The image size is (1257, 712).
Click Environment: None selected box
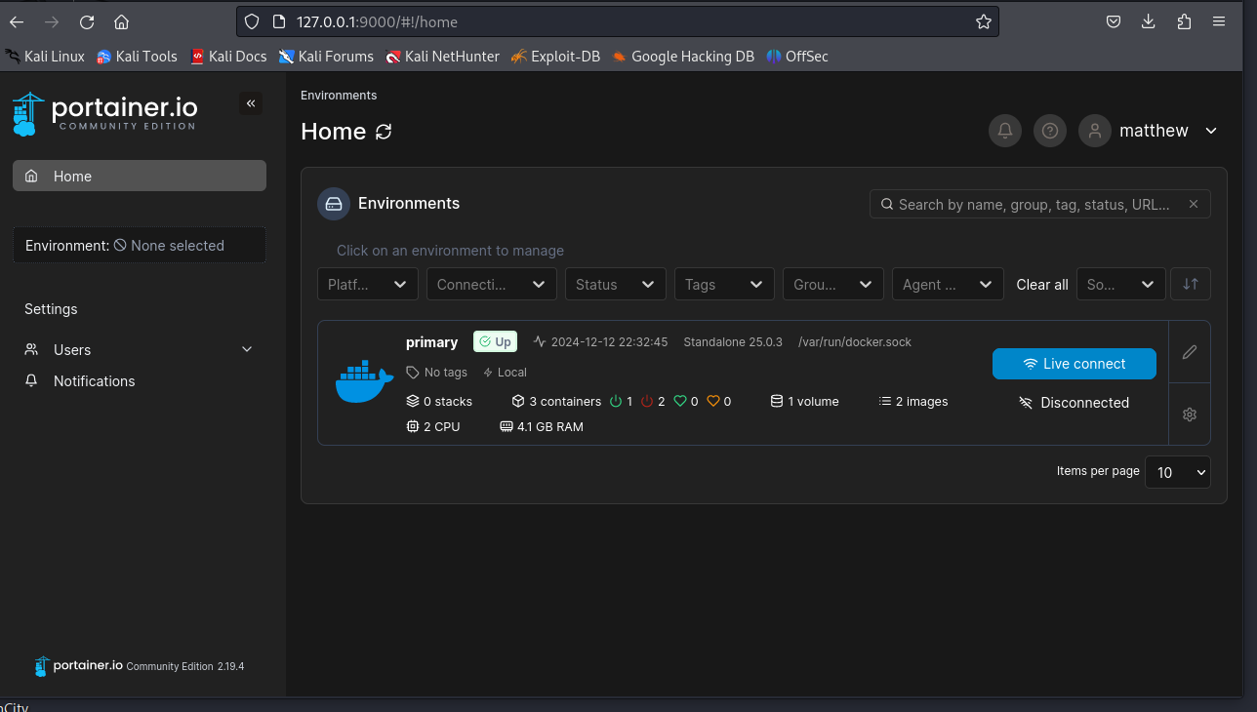(140, 246)
